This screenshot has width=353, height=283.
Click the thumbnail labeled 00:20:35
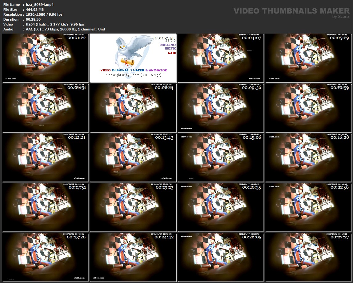(x=221, y=207)
